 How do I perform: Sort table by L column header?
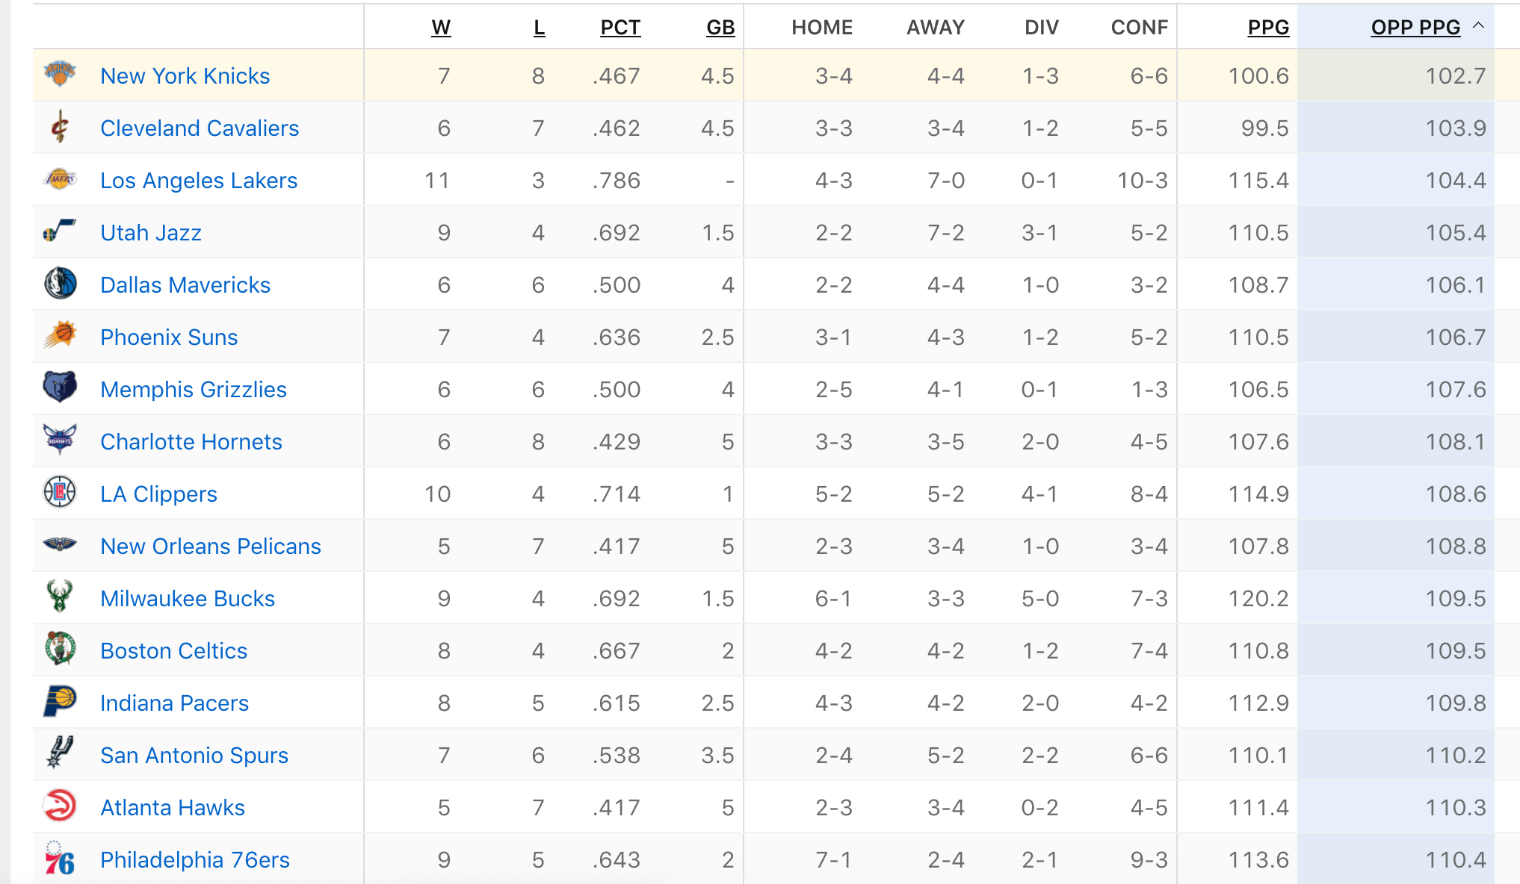coord(539,28)
